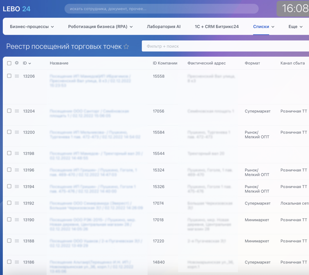Expand the Роботизация бизнеса (RPA) menu
The image size is (309, 275).
[x=100, y=27]
